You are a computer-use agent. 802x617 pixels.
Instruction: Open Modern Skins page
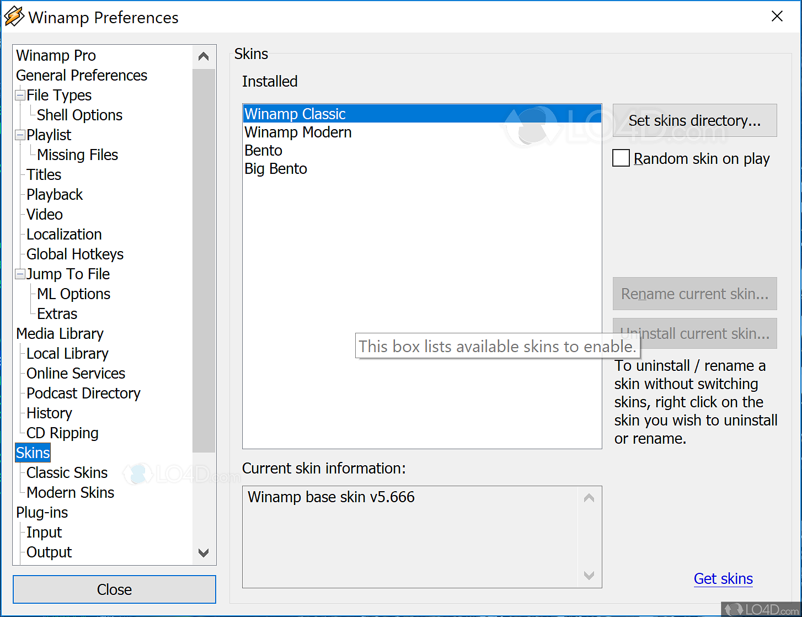(70, 493)
